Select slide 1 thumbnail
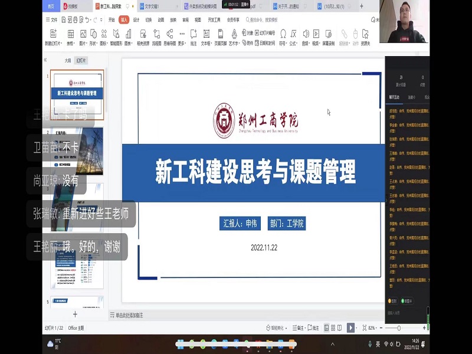This screenshot has height=354, width=472. pyautogui.click(x=77, y=95)
